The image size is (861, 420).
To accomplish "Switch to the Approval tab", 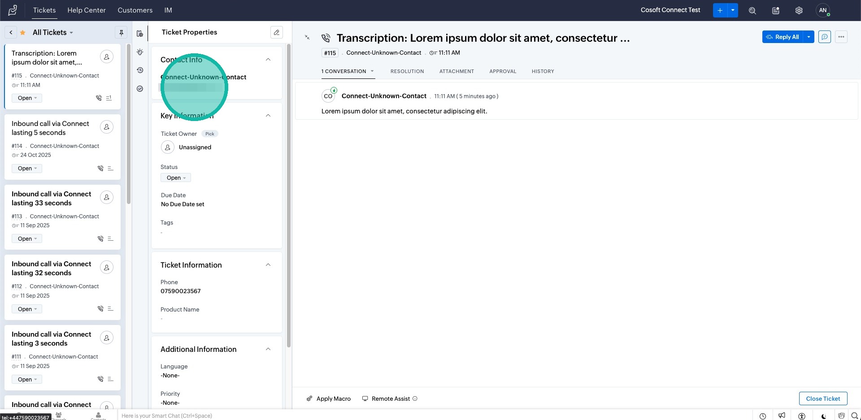I will (x=503, y=71).
